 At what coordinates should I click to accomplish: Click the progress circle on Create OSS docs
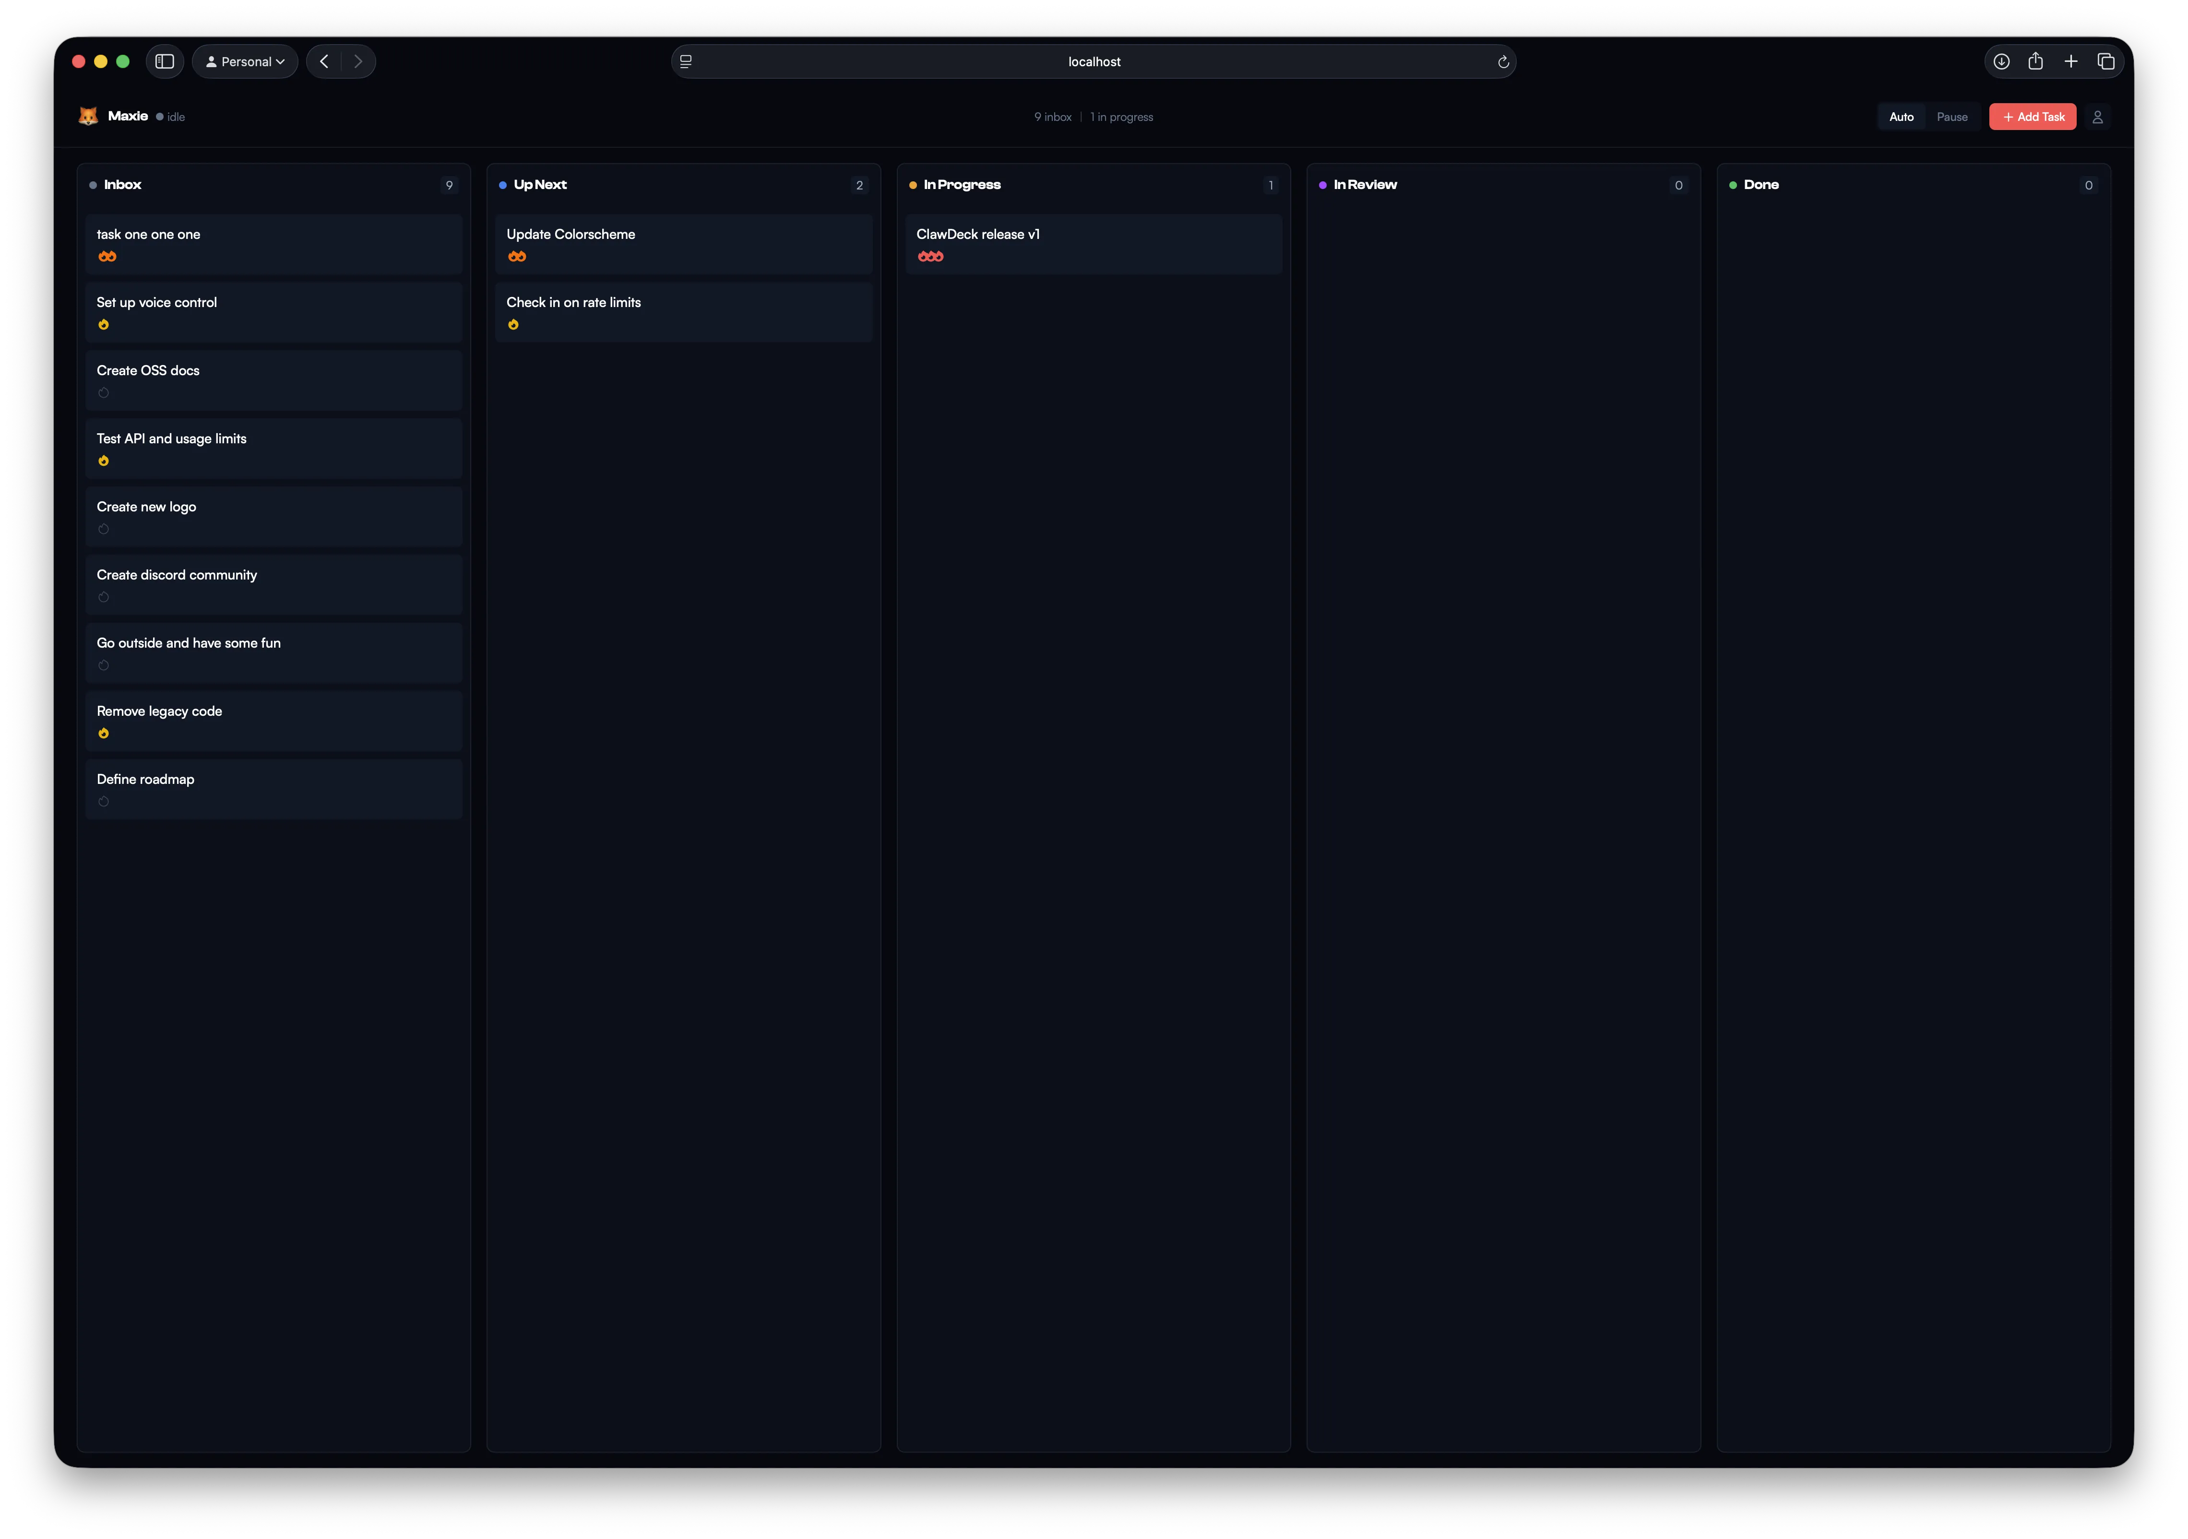click(x=103, y=392)
